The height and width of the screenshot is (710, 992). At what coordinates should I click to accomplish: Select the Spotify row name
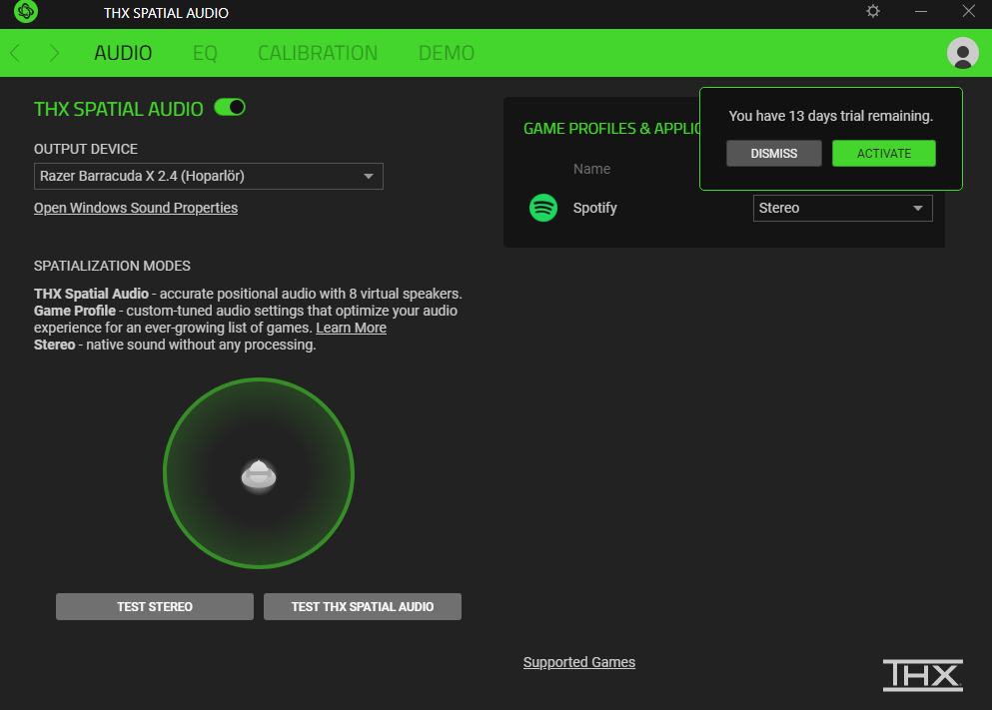coord(594,208)
